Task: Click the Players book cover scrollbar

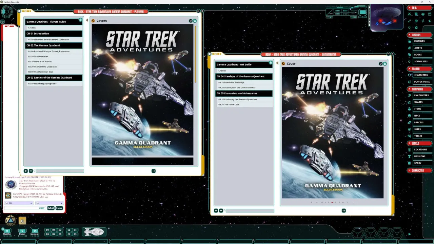Action: point(196,54)
